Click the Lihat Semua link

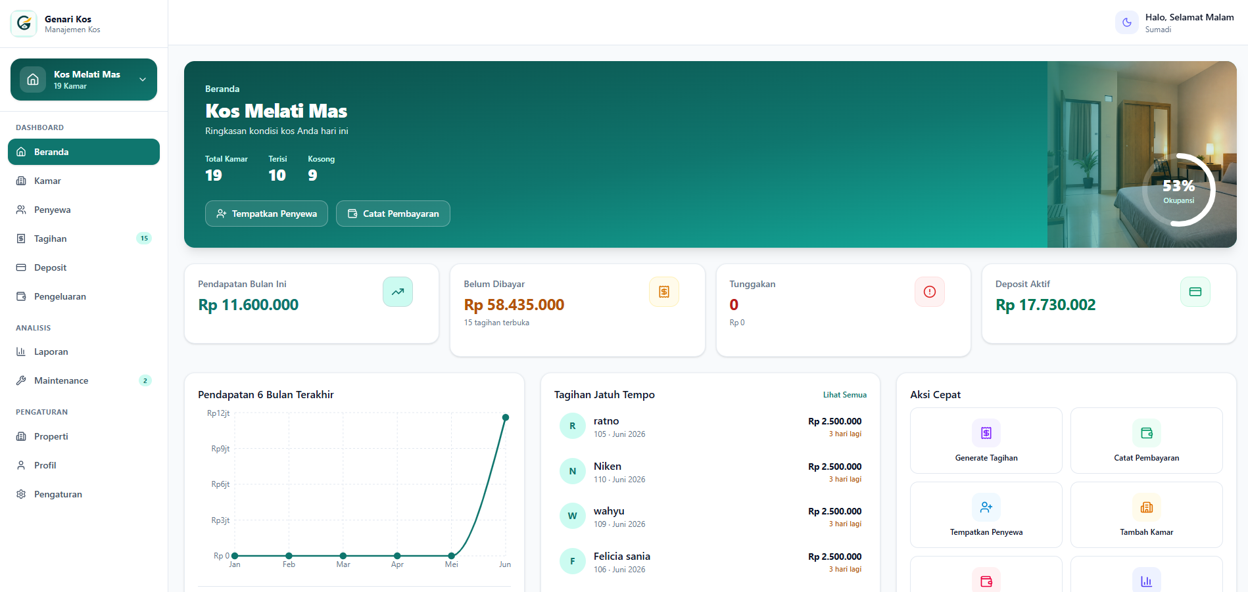pyautogui.click(x=845, y=395)
